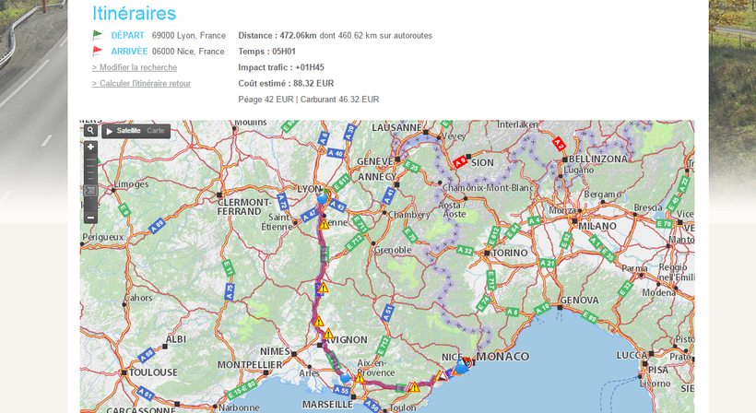The image size is (756, 413).
Task: Click the GENOVA city label
Action: point(580,301)
